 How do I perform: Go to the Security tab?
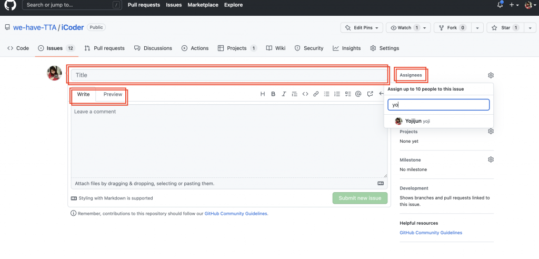309,48
